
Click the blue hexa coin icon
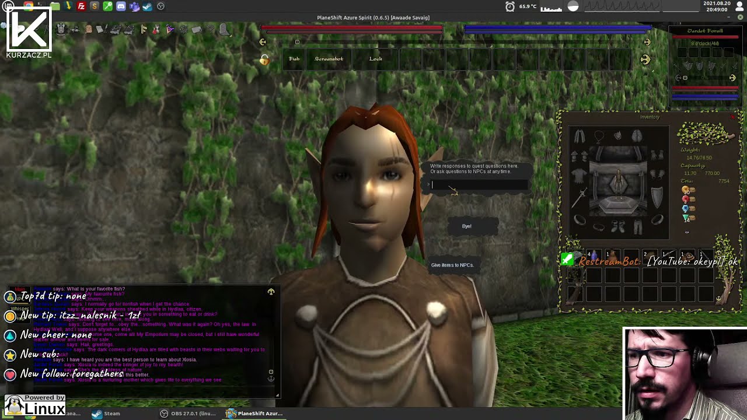tap(685, 208)
